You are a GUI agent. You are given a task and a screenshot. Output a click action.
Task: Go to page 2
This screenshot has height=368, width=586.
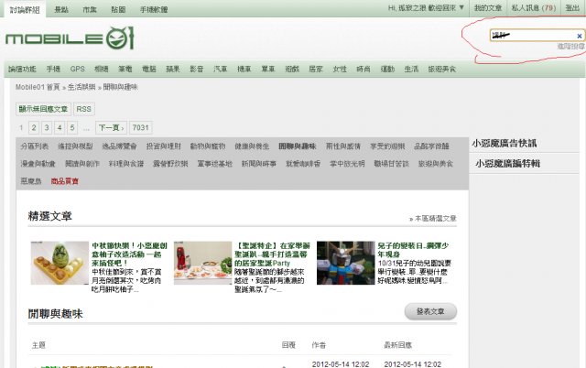point(34,128)
